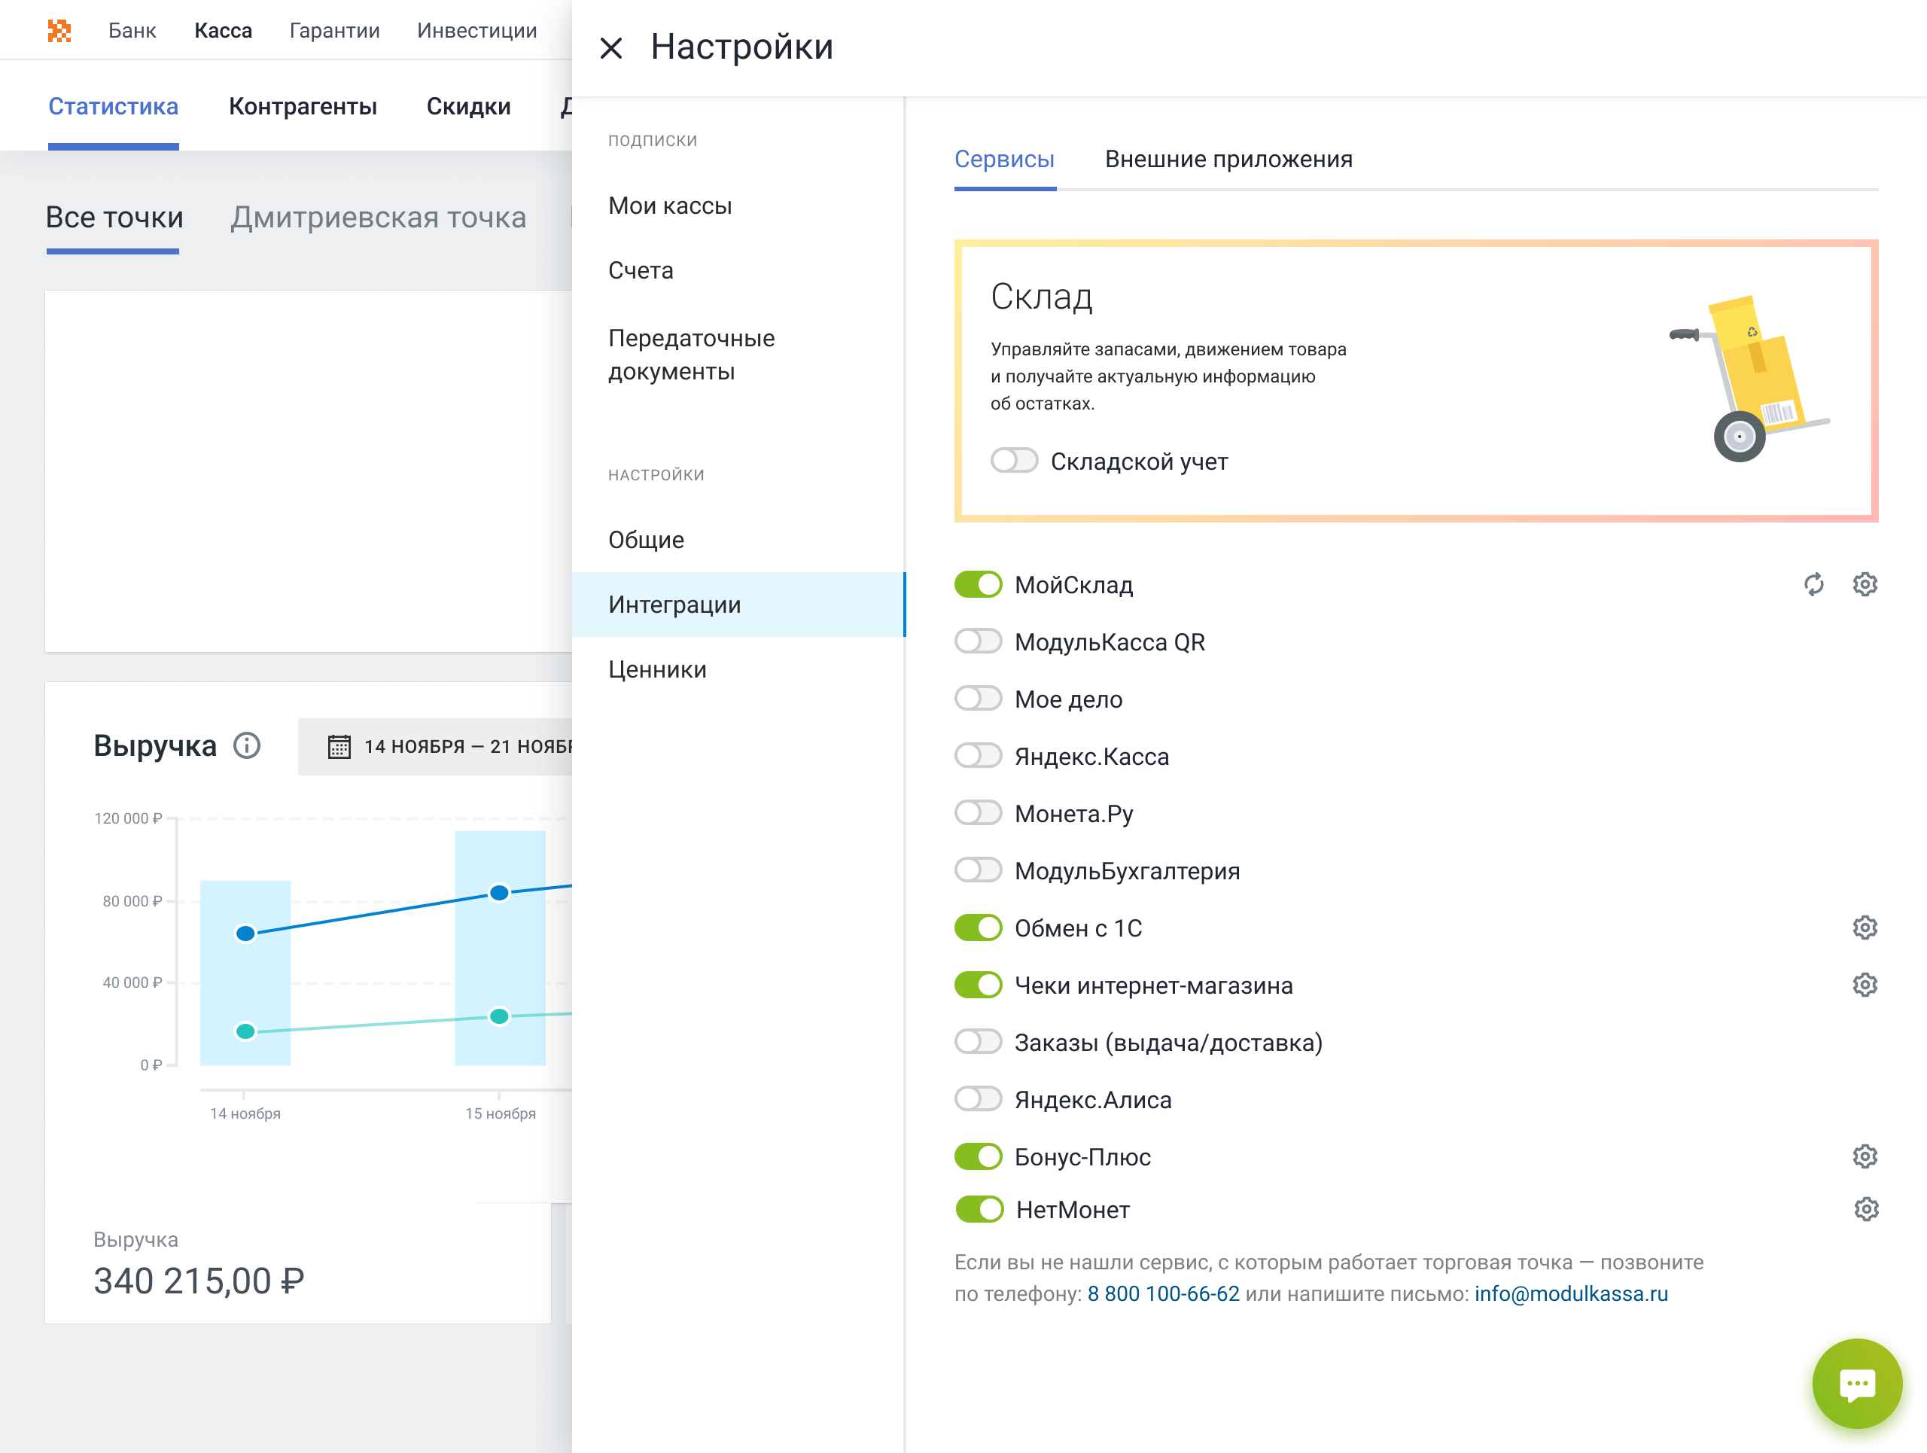1927x1453 pixels.
Task: Click the Настройки panel title
Action: coord(742,47)
